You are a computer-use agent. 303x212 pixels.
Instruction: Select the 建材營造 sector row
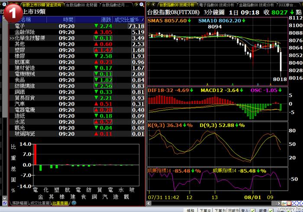(77, 68)
